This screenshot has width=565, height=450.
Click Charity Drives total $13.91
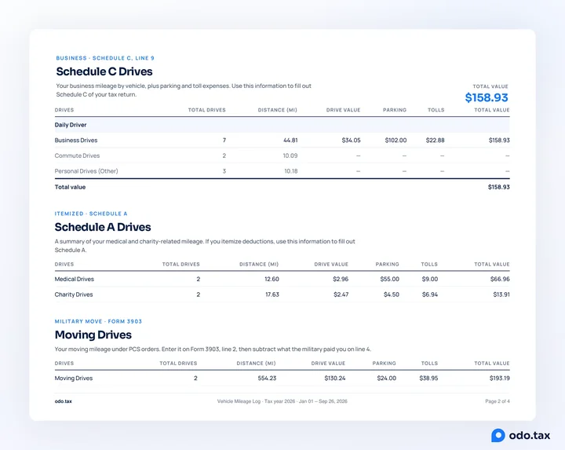(501, 295)
